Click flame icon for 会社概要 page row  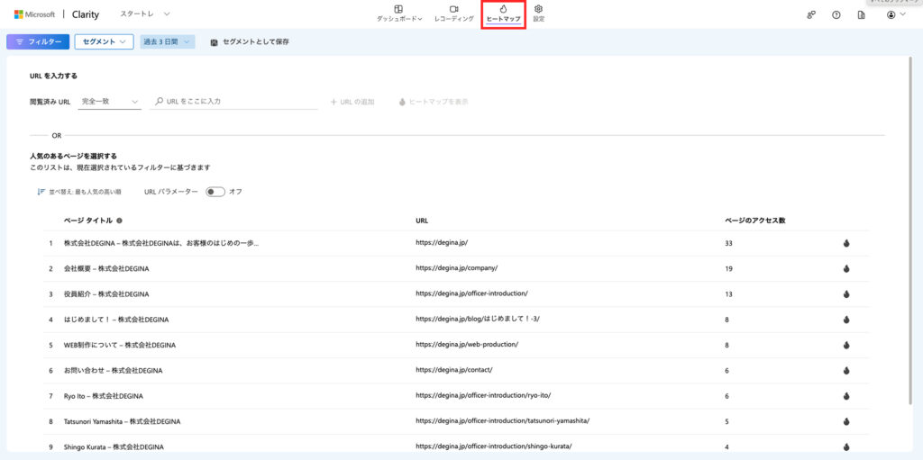click(846, 268)
